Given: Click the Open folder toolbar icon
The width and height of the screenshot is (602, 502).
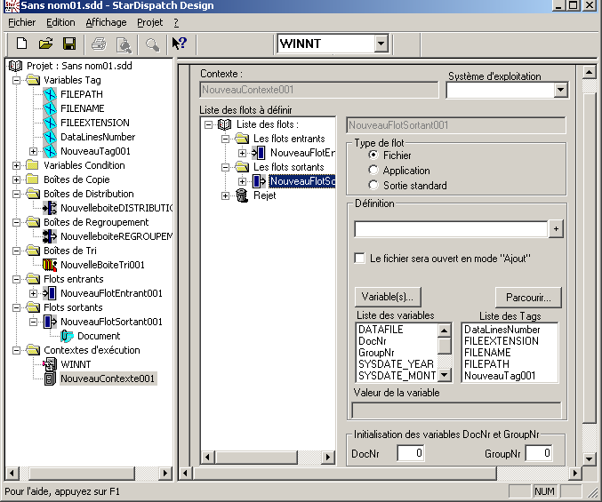Looking at the screenshot, I should (x=45, y=44).
